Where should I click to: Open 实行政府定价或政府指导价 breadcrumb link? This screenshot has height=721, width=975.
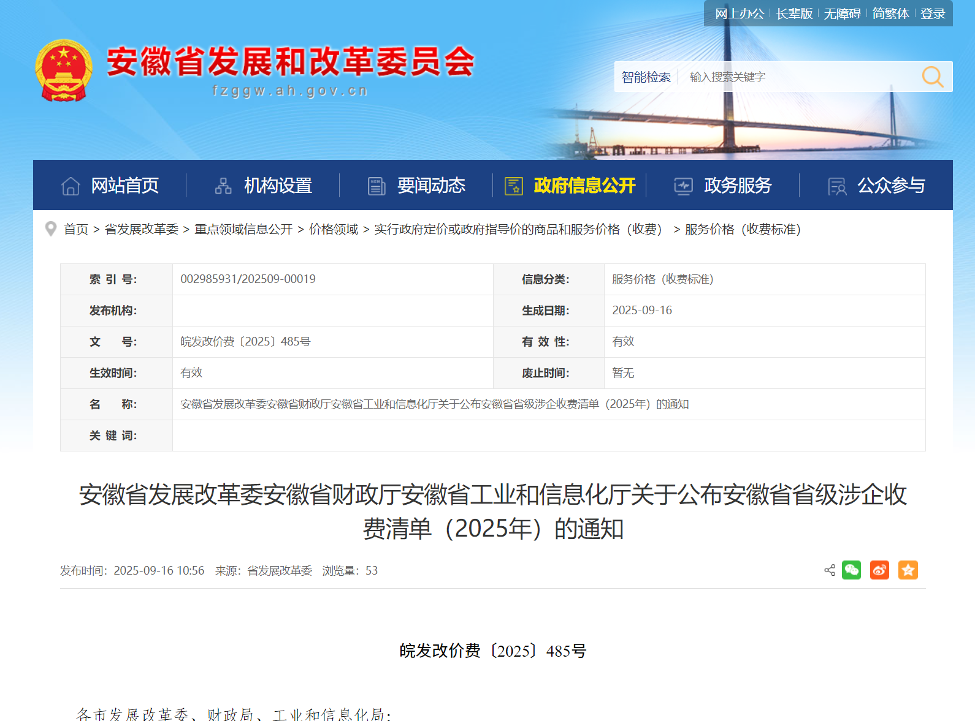point(519,229)
